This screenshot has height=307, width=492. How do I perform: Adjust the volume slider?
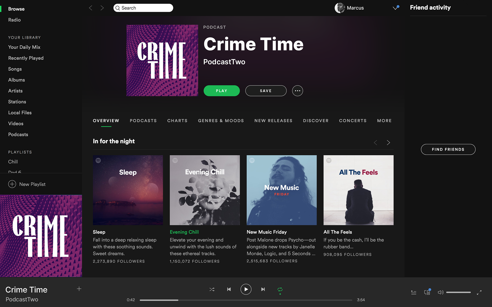pos(458,292)
